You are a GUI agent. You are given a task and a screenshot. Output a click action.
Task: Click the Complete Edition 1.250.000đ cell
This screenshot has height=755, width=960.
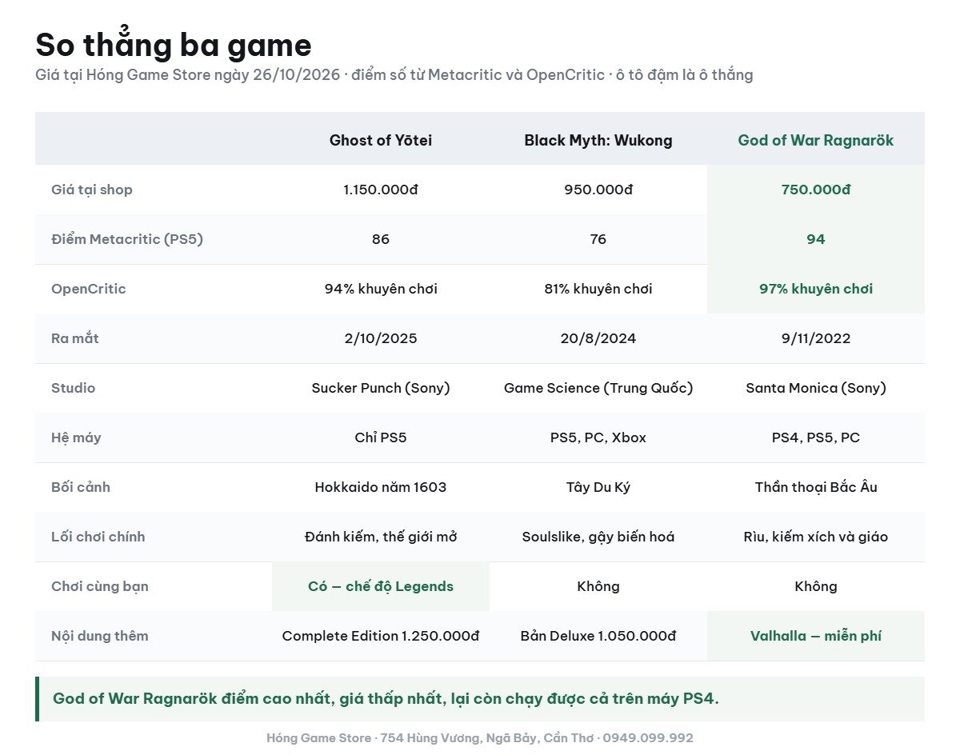pos(381,636)
